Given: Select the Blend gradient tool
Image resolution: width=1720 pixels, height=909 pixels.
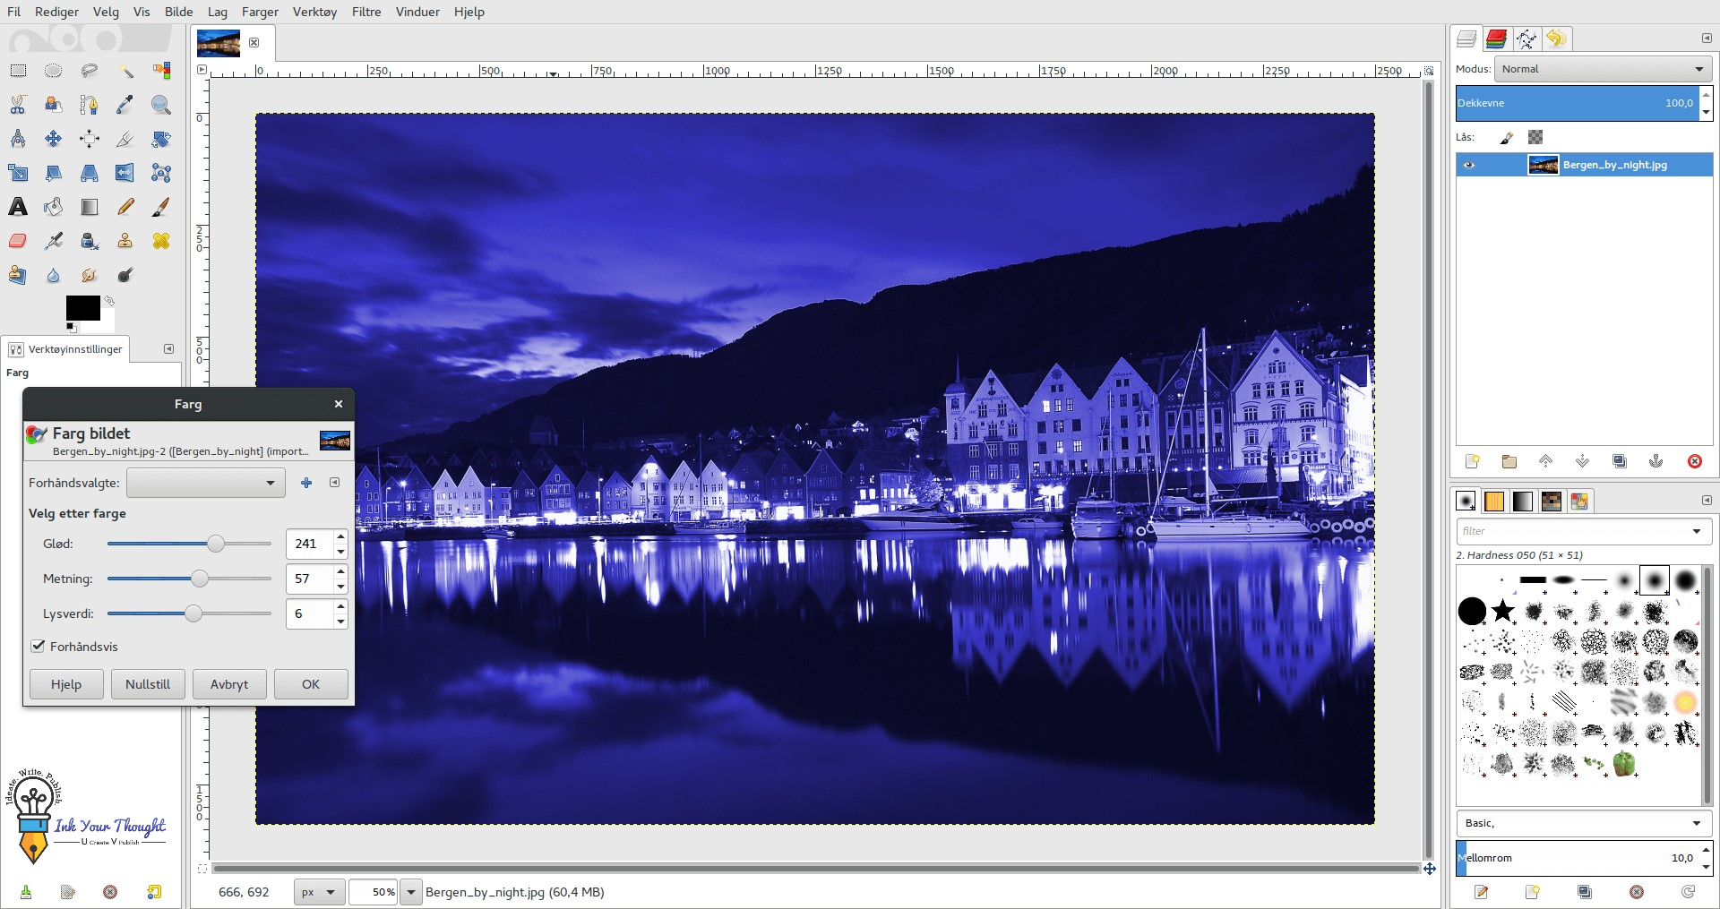Looking at the screenshot, I should (x=90, y=207).
